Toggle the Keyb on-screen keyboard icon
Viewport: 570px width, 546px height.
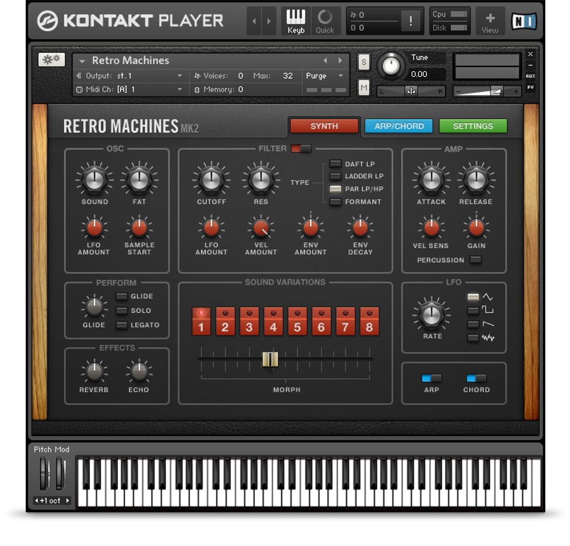point(296,21)
